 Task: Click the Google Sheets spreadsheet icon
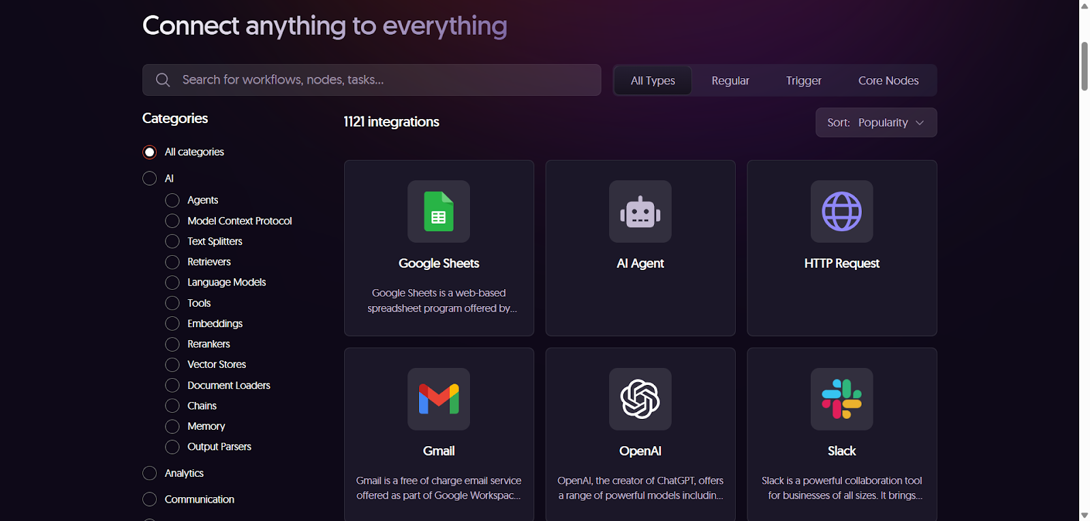click(439, 212)
